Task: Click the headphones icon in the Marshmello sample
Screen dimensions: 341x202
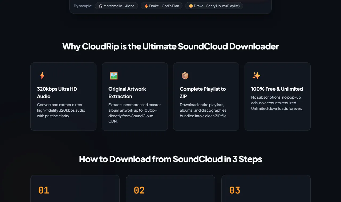Action: (101, 6)
